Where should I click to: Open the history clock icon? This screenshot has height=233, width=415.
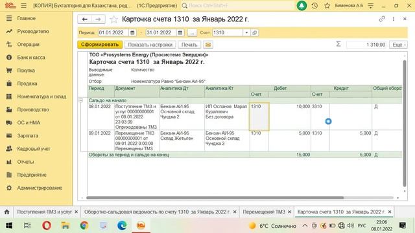[x=314, y=6]
